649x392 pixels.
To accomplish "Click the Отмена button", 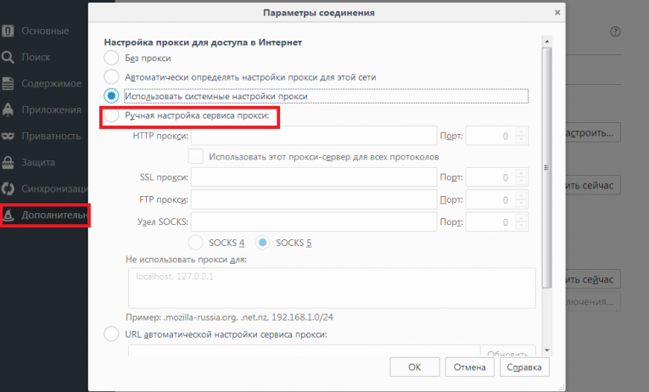I will [x=469, y=367].
